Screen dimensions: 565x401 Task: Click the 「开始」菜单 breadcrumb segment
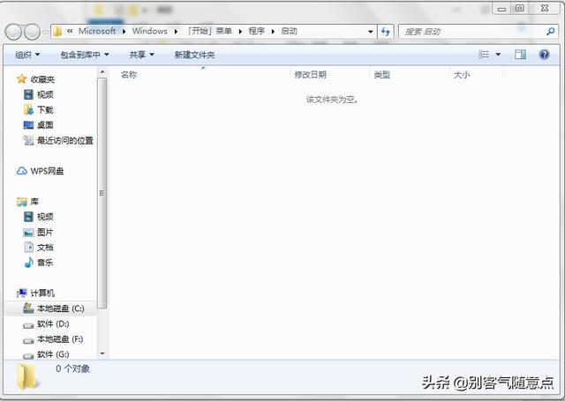[x=210, y=31]
